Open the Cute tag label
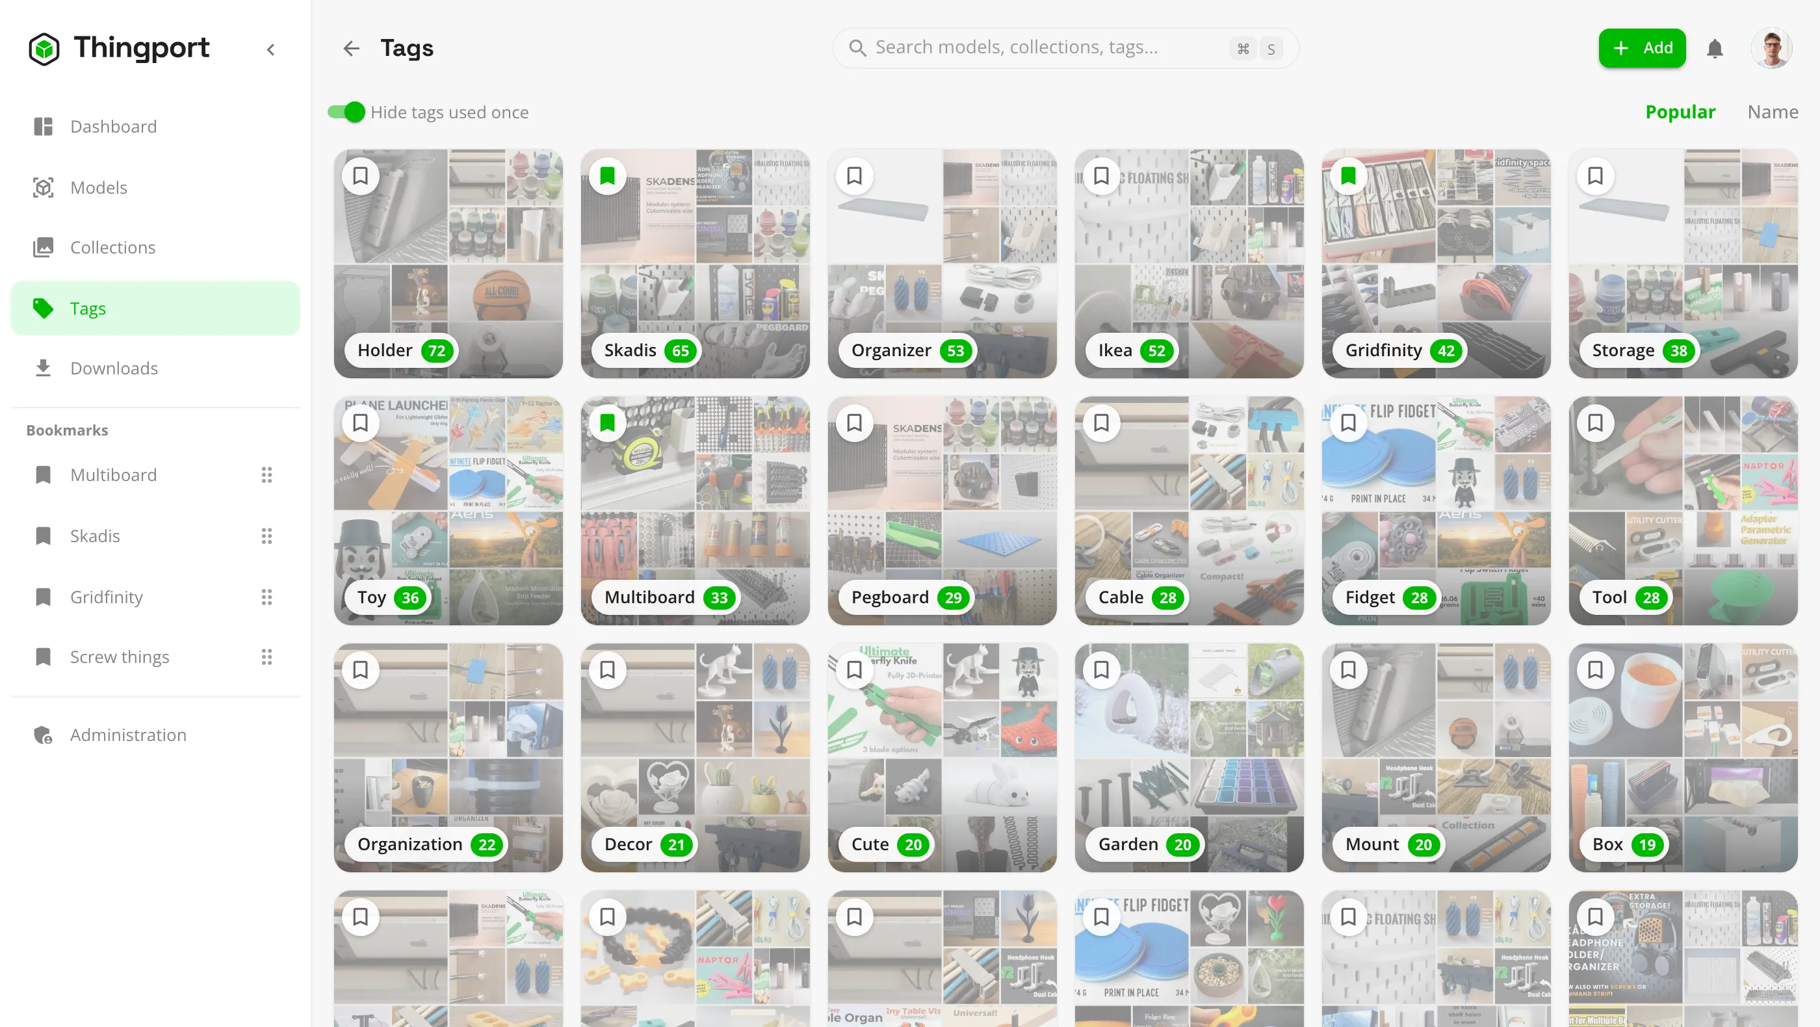This screenshot has width=1820, height=1027. [887, 844]
